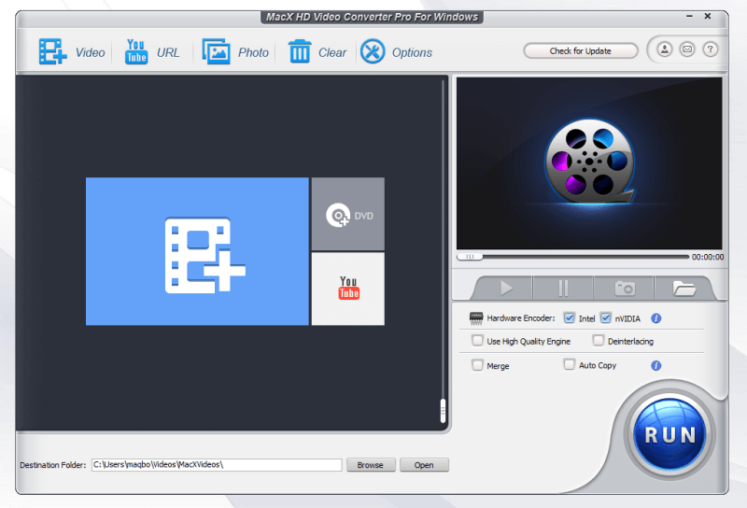Screen dimensions: 747x508
Task: Take a snapshot with the camera icon
Action: [625, 289]
